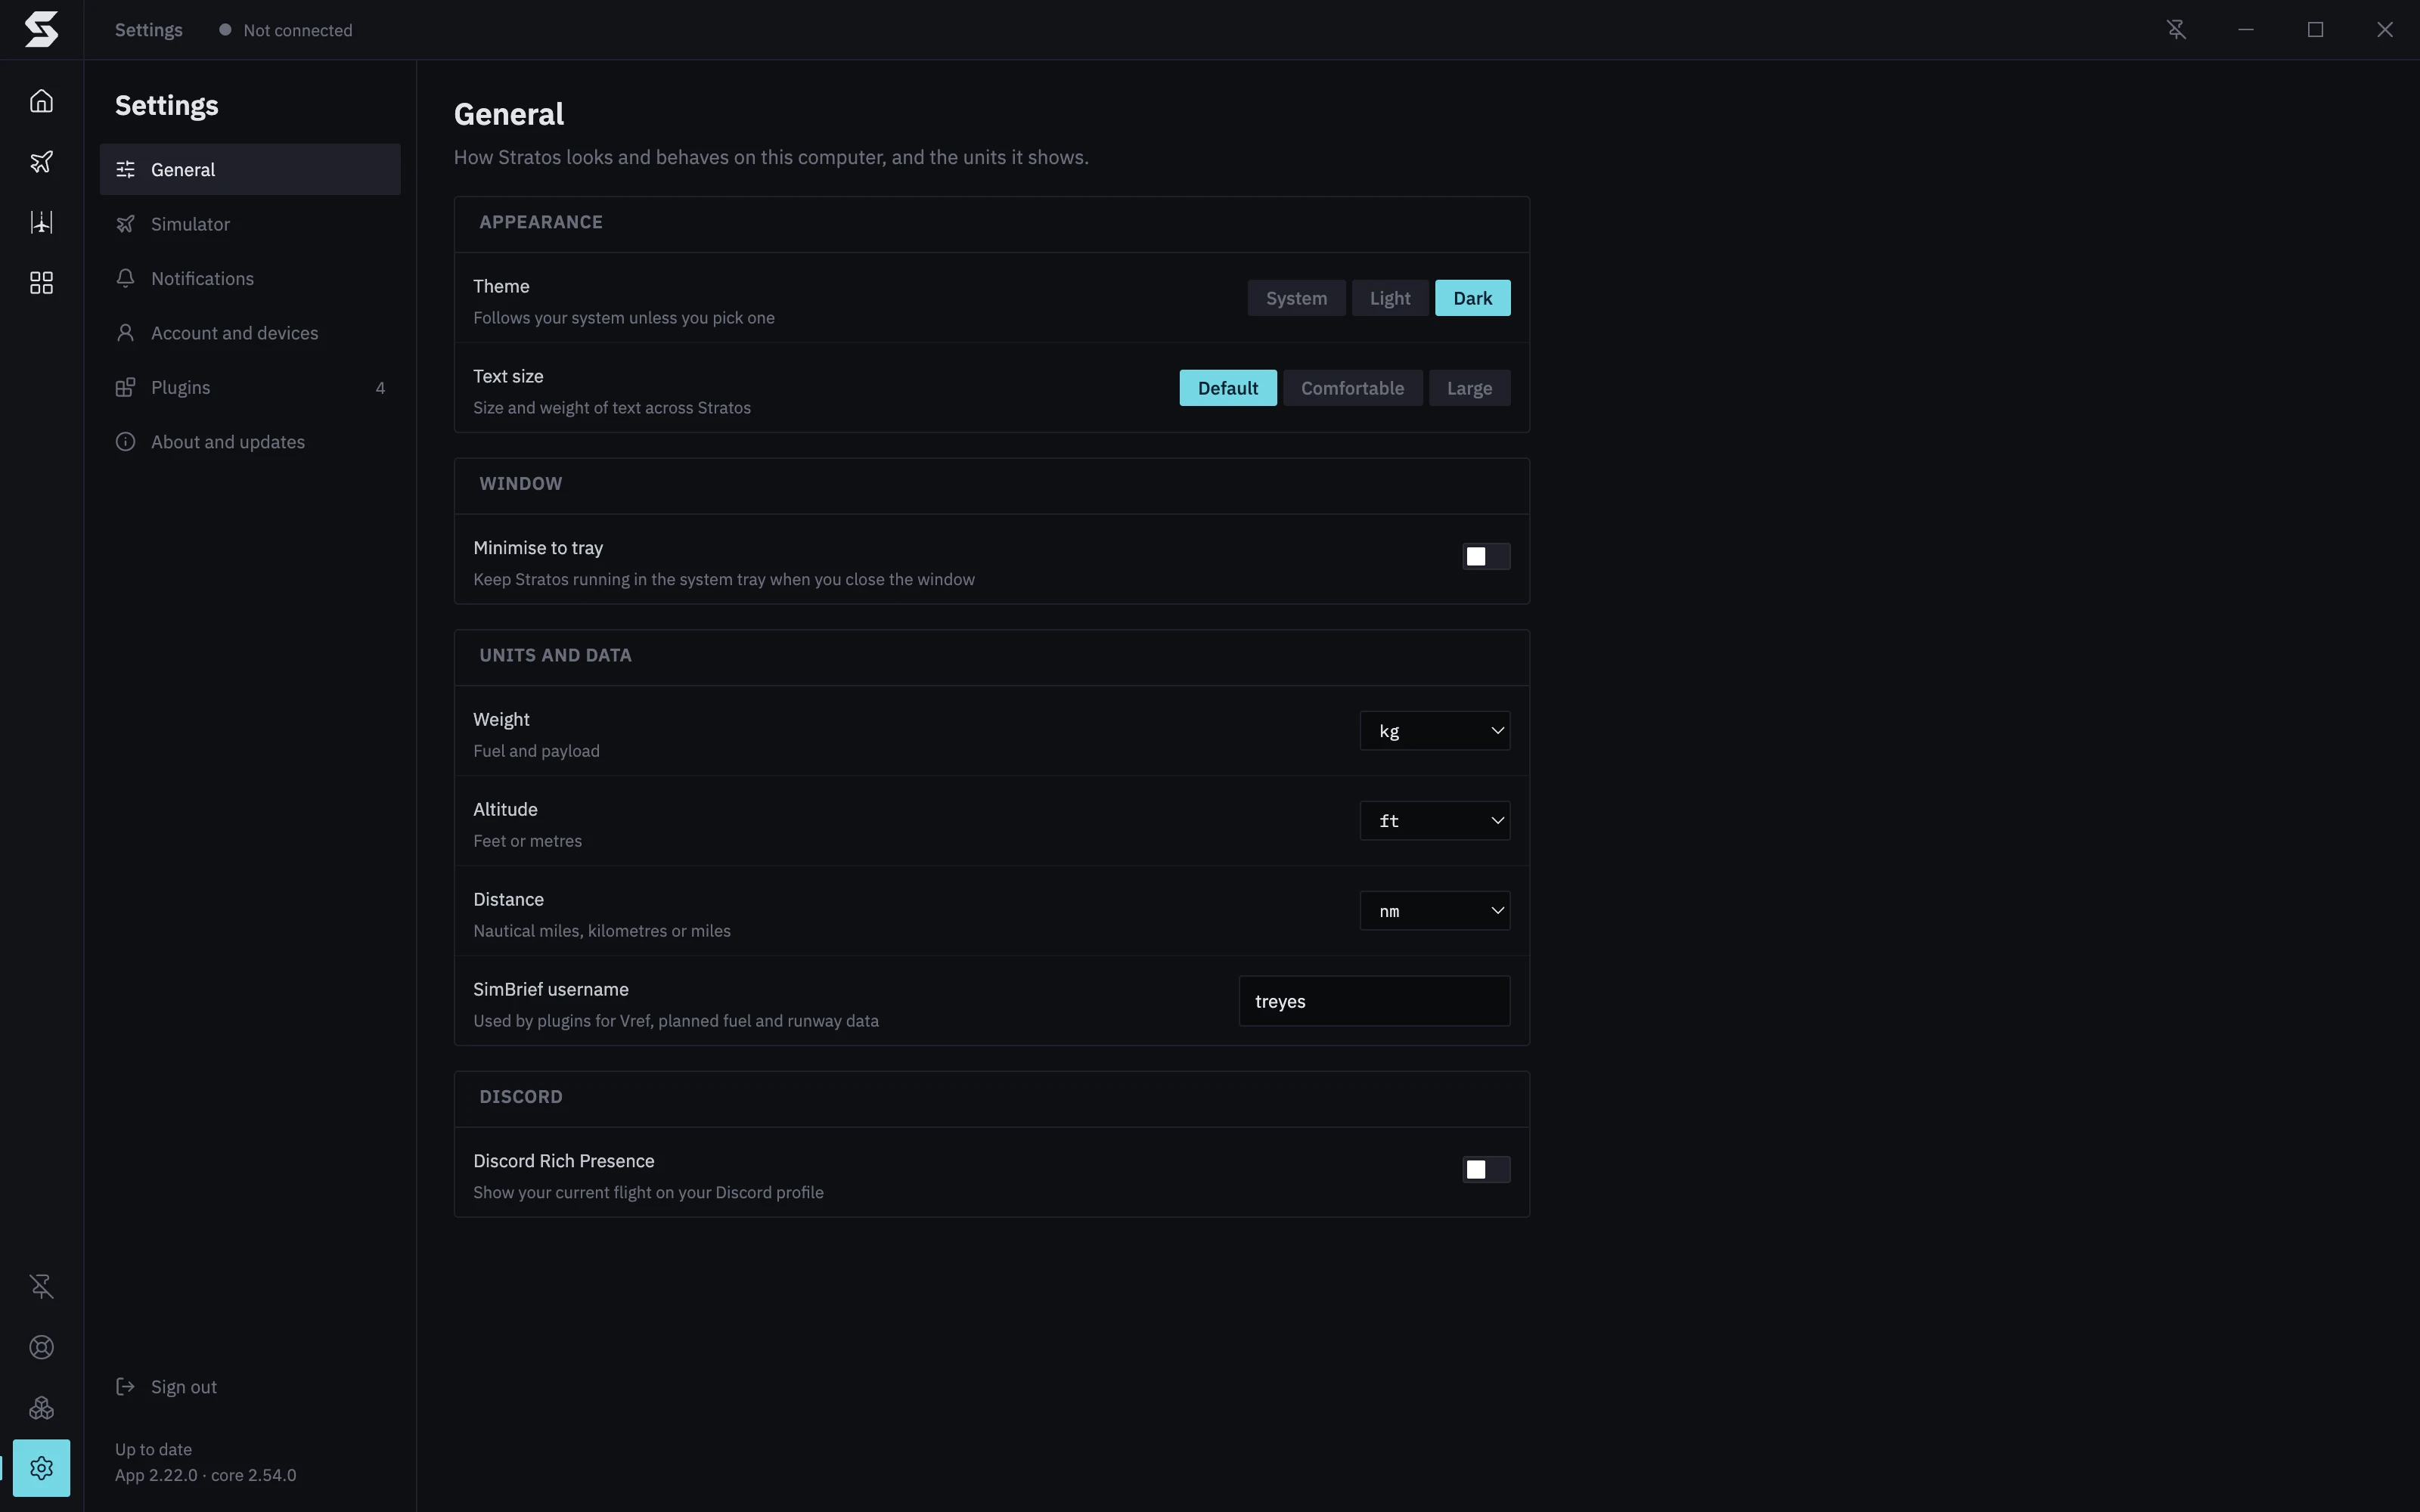Click the settings gear icon in the left rail
Screen dimensions: 2420x1512
pyautogui.click(x=41, y=1467)
